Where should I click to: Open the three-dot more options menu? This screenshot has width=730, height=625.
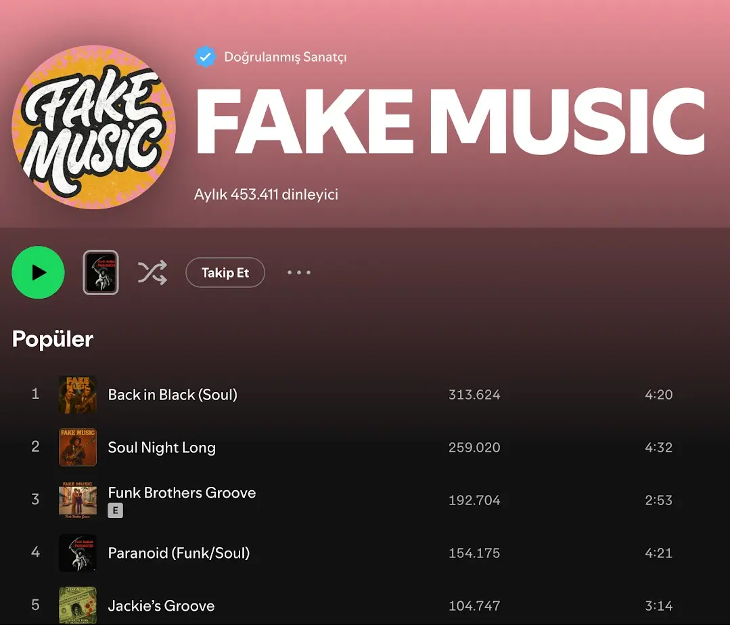click(299, 273)
